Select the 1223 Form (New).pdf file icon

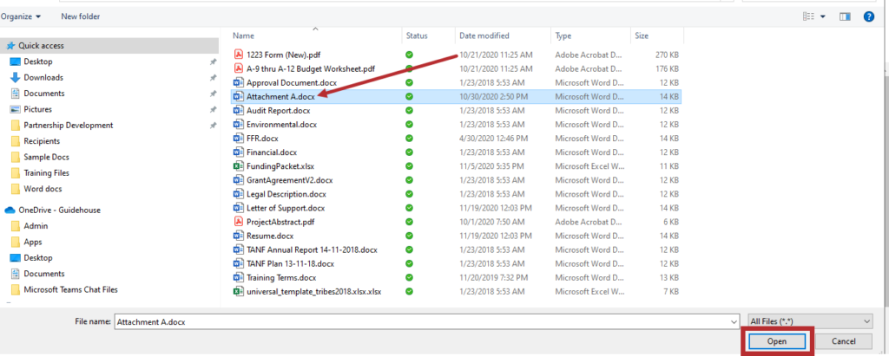click(239, 55)
